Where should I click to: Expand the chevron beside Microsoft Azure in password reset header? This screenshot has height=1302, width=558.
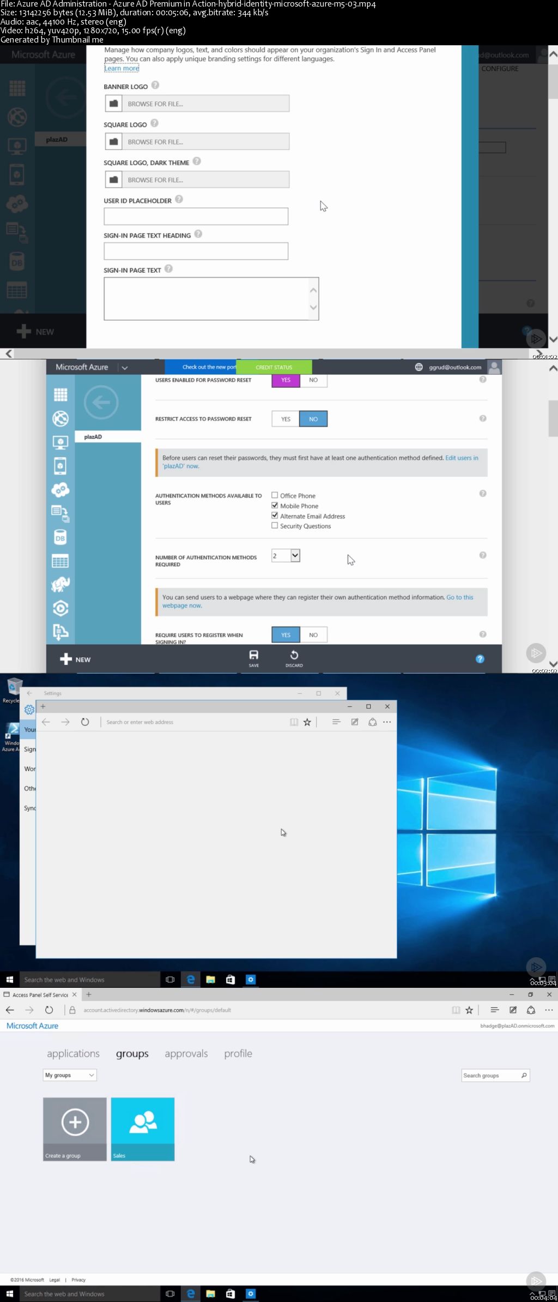coord(125,368)
